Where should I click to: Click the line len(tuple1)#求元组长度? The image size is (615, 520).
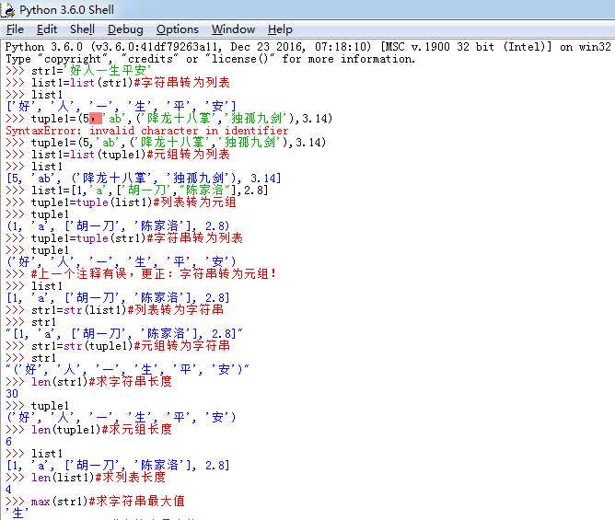[x=101, y=430]
